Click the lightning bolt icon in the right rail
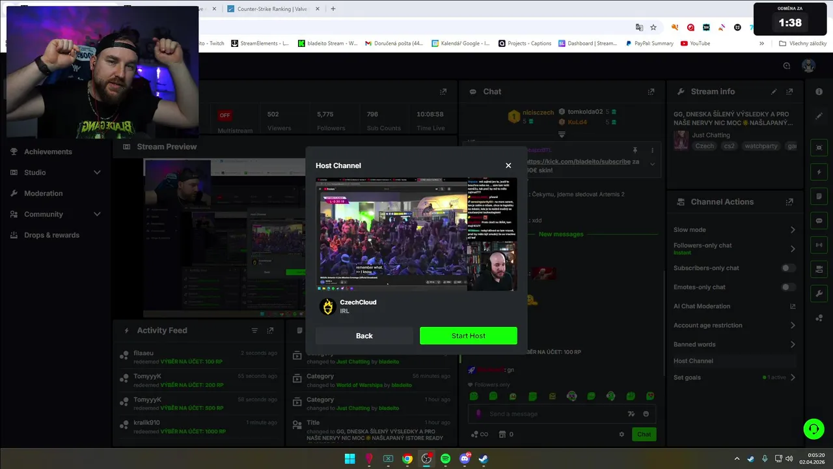This screenshot has height=469, width=833. tap(819, 172)
